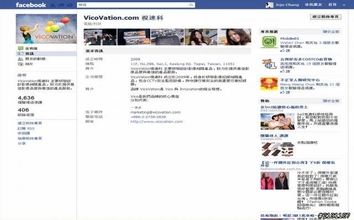This screenshot has width=354, height=220.
Task: Open account dropdown arrow in top bar
Action: (x=344, y=5)
